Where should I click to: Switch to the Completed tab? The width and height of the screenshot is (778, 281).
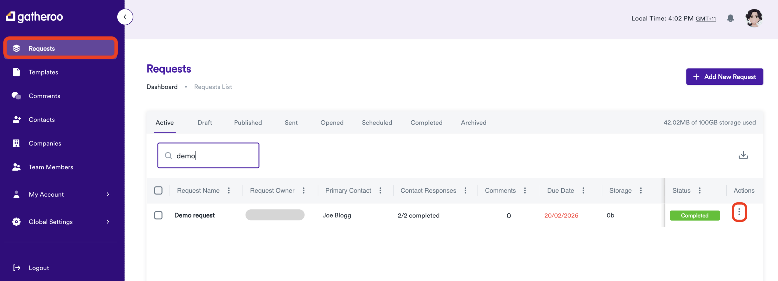click(x=426, y=122)
